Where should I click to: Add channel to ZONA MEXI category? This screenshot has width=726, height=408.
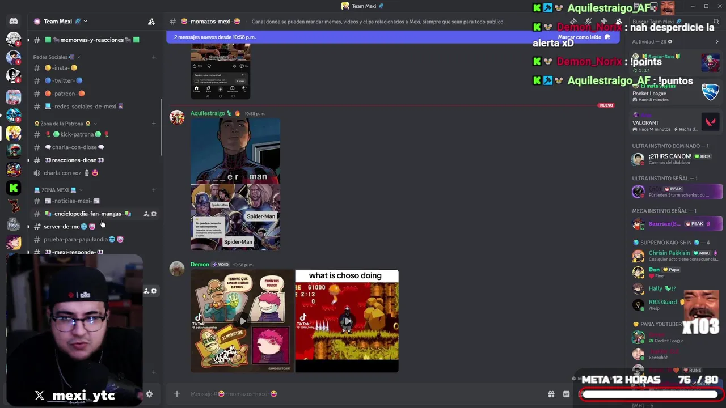(x=154, y=190)
